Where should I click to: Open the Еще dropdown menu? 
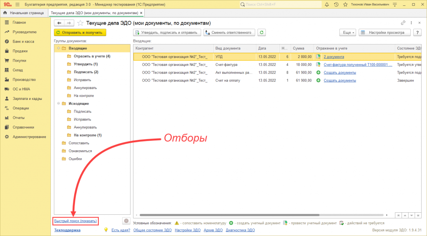pyautogui.click(x=348, y=32)
